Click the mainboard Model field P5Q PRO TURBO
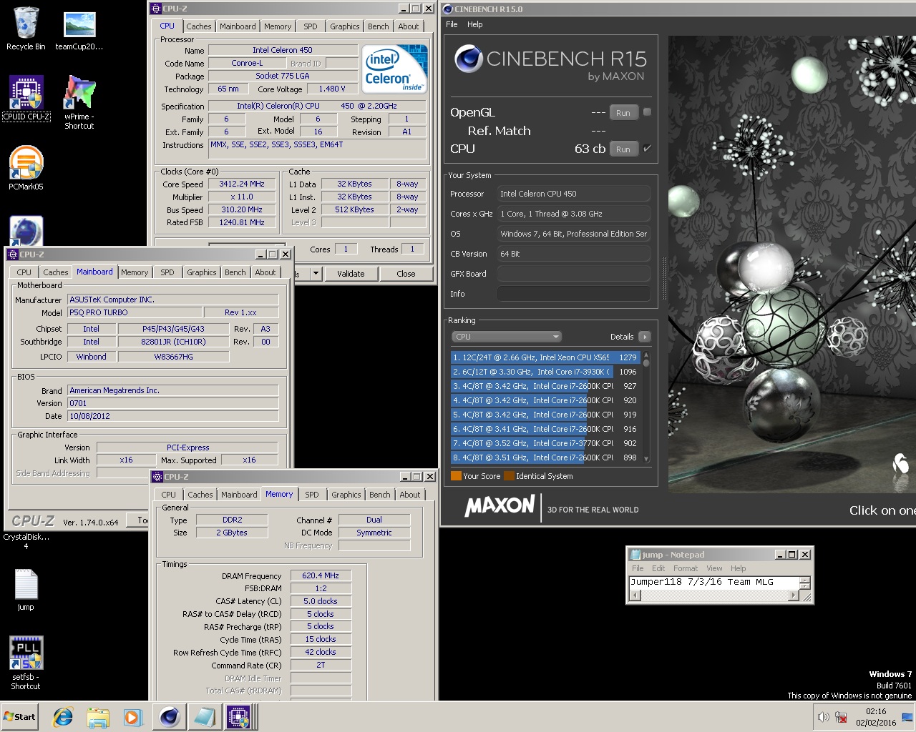Image resolution: width=916 pixels, height=732 pixels. (x=135, y=312)
